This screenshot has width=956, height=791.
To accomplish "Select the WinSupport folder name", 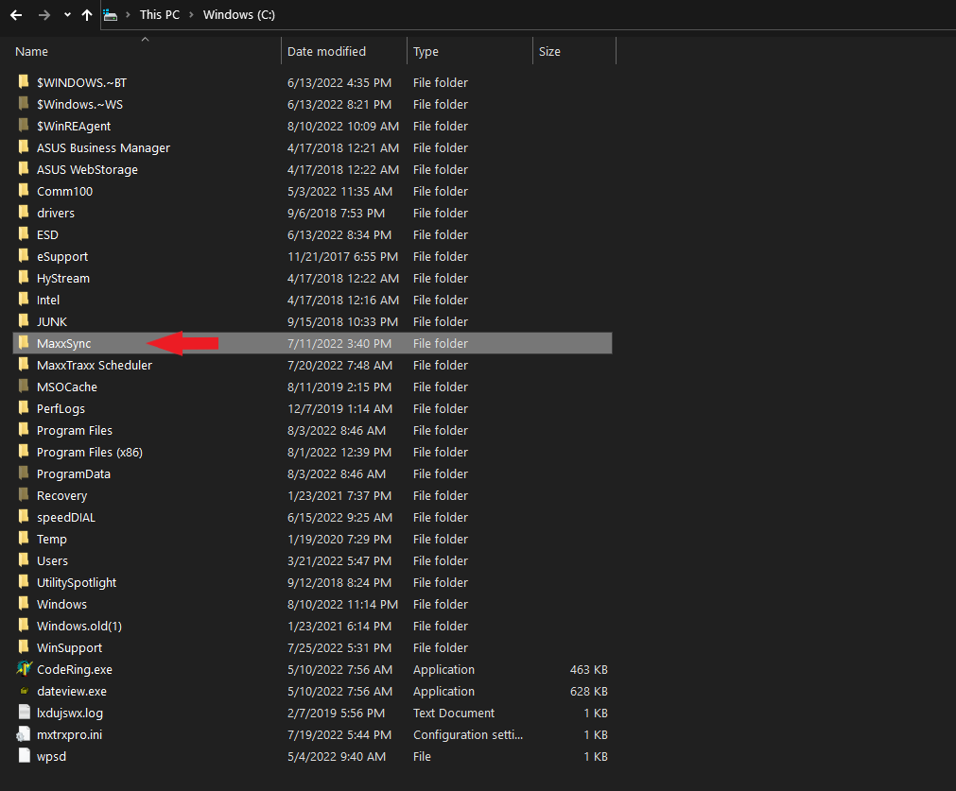I will 70,647.
